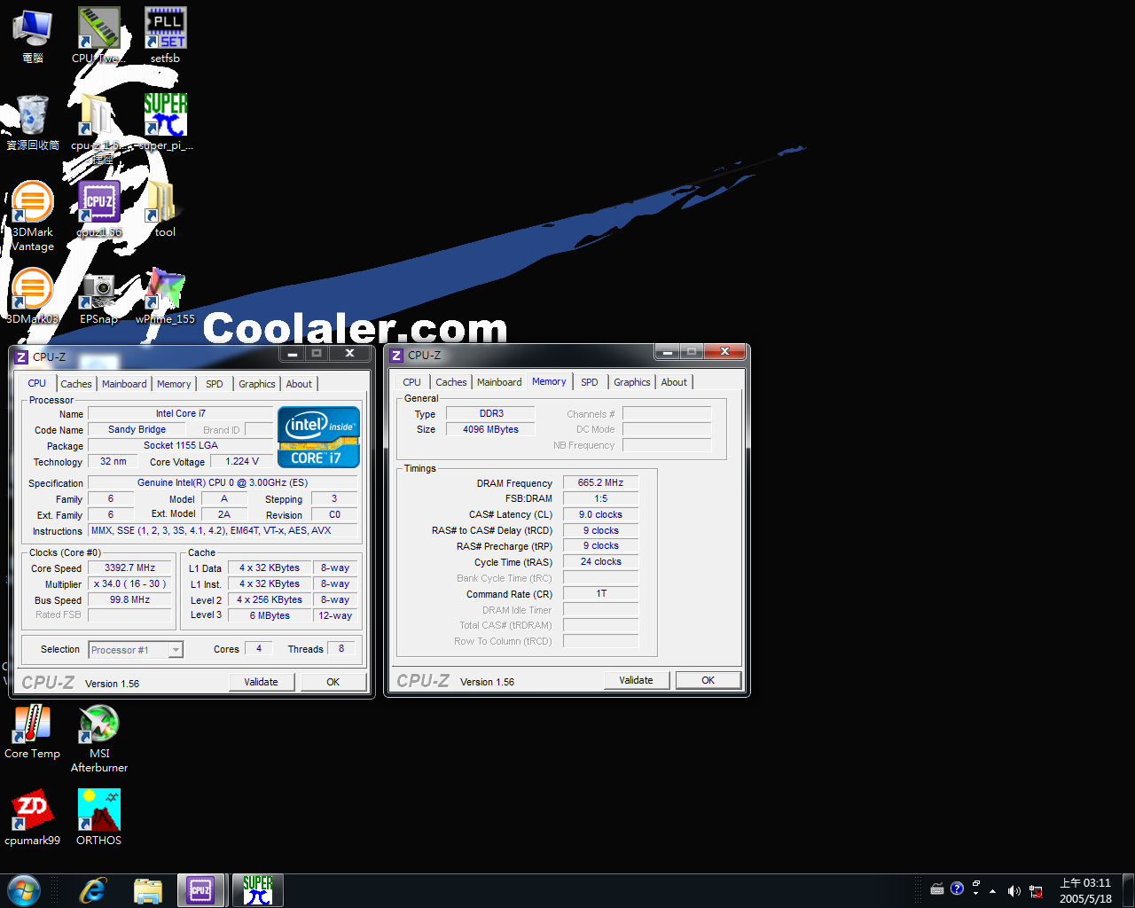Click the memory Size value 4096 MBytes
This screenshot has width=1135, height=908.
point(490,429)
